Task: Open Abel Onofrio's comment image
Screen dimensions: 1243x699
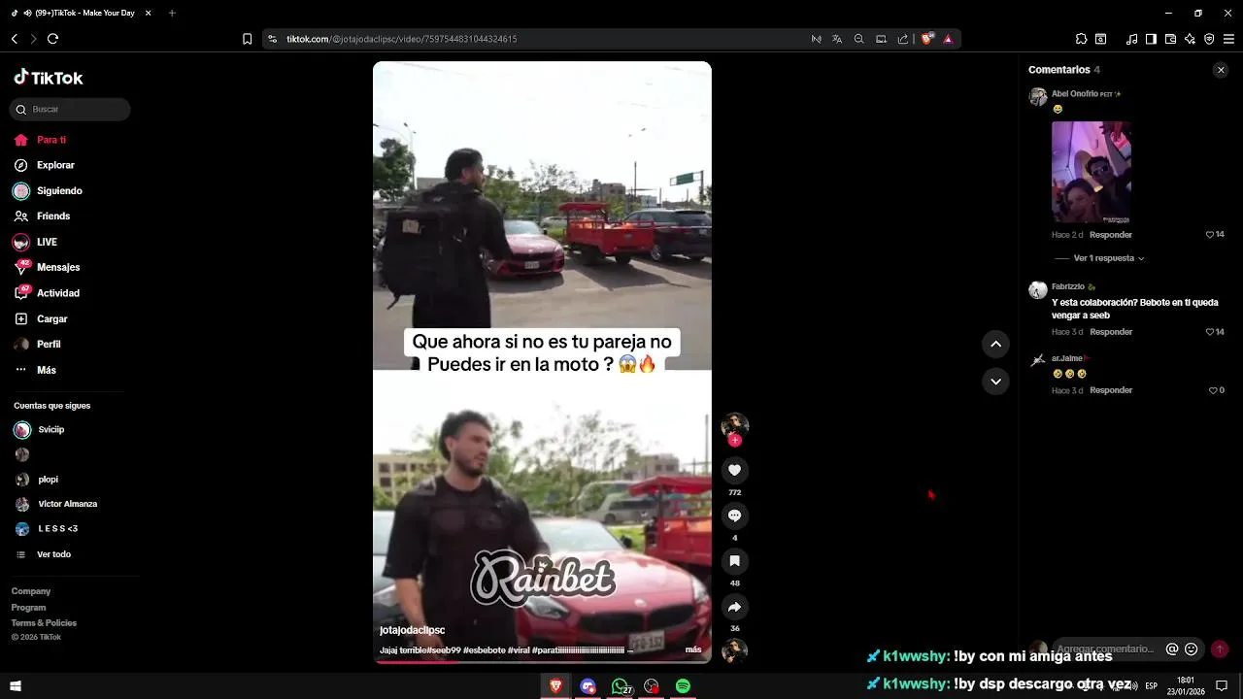Action: [x=1092, y=173]
